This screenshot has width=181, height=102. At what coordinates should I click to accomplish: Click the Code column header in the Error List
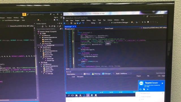click(74, 77)
